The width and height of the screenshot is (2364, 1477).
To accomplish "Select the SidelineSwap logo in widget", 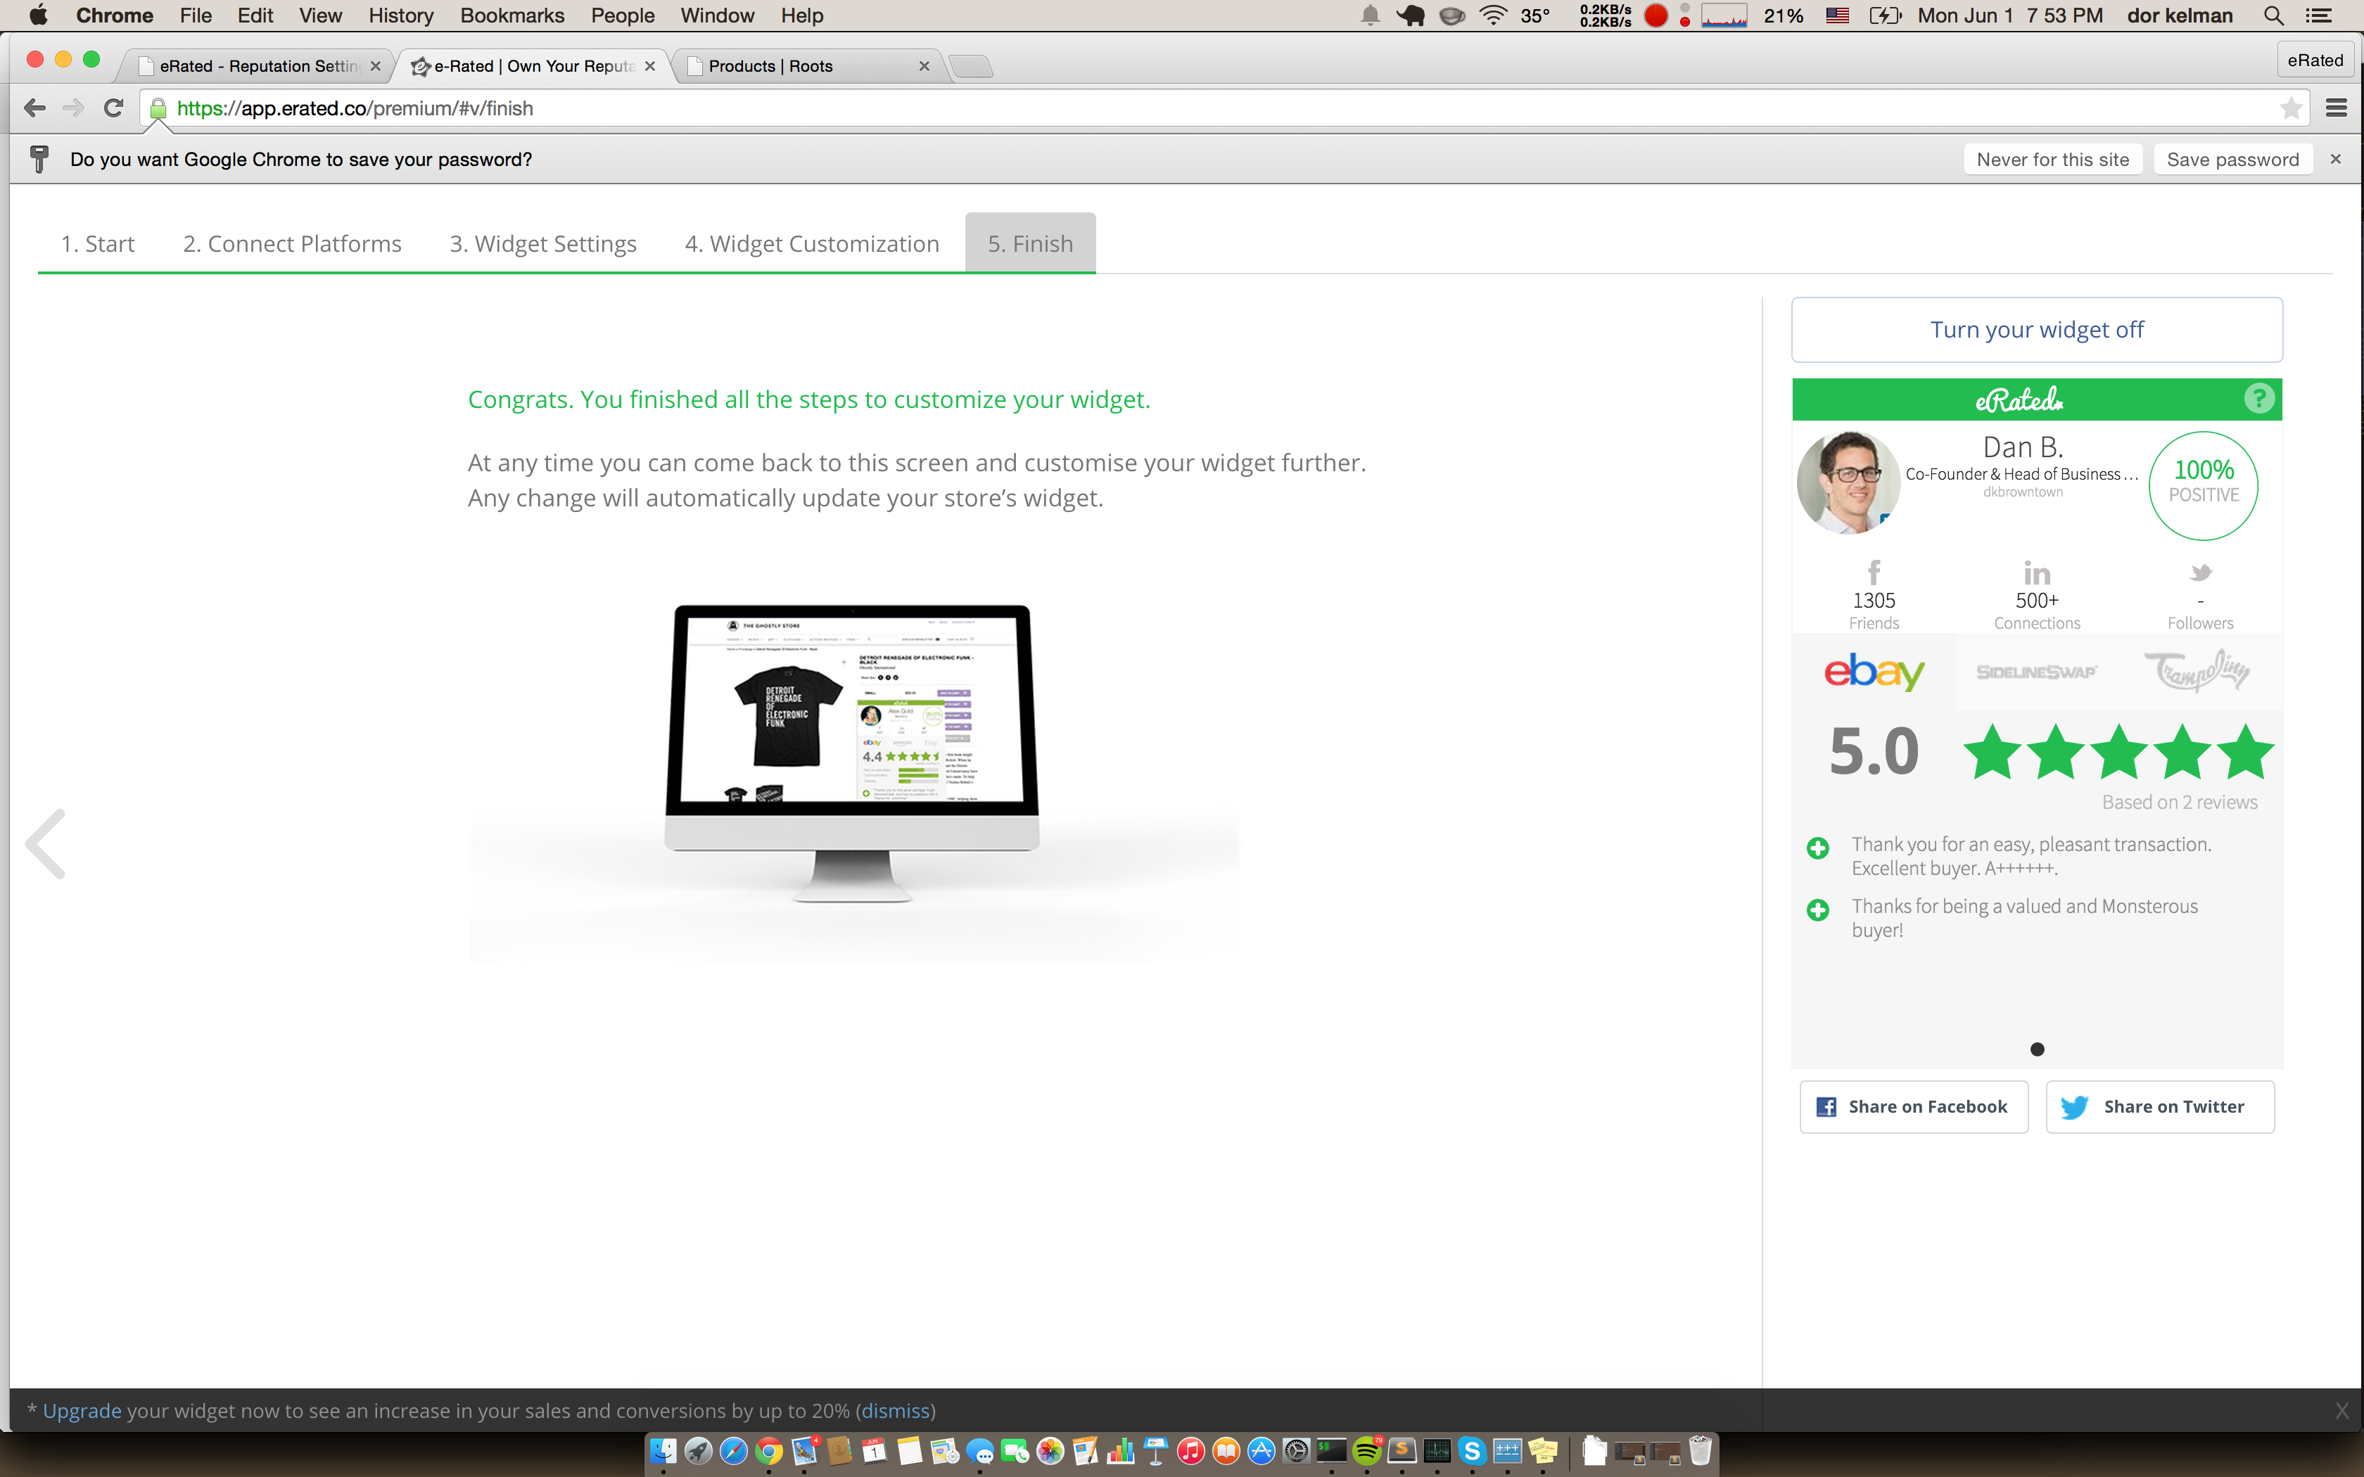I will (x=2037, y=672).
